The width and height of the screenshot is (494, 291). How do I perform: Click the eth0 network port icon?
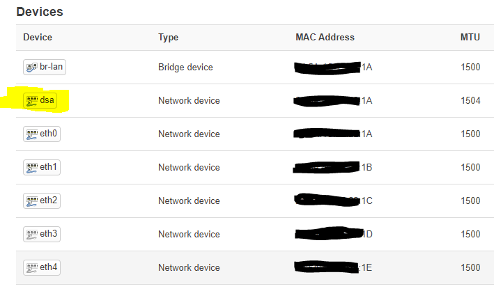pos(31,134)
